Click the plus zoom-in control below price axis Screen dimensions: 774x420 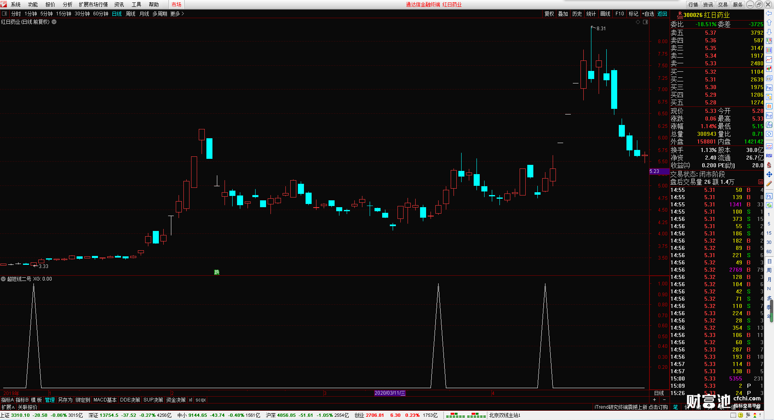click(x=654, y=400)
